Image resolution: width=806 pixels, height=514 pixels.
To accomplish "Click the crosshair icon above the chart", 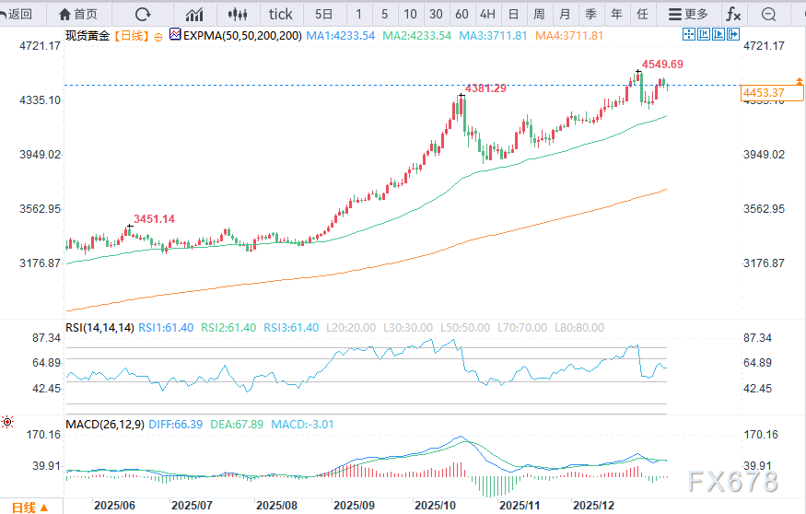I will point(689,34).
